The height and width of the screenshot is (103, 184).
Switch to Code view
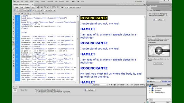pos(16,7)
